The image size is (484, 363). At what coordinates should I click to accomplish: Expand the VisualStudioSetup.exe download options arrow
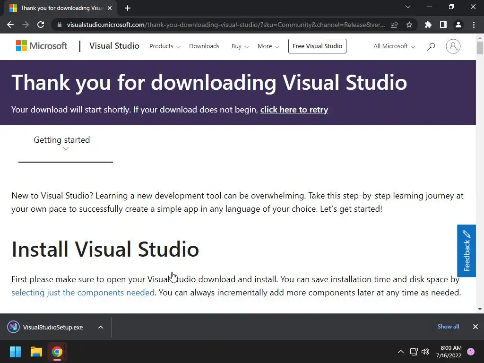pyautogui.click(x=101, y=327)
